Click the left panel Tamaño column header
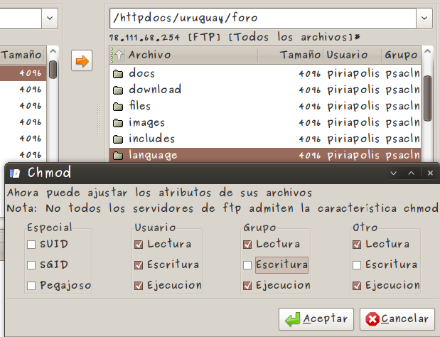Image resolution: width=440 pixels, height=337 pixels. coord(23,55)
